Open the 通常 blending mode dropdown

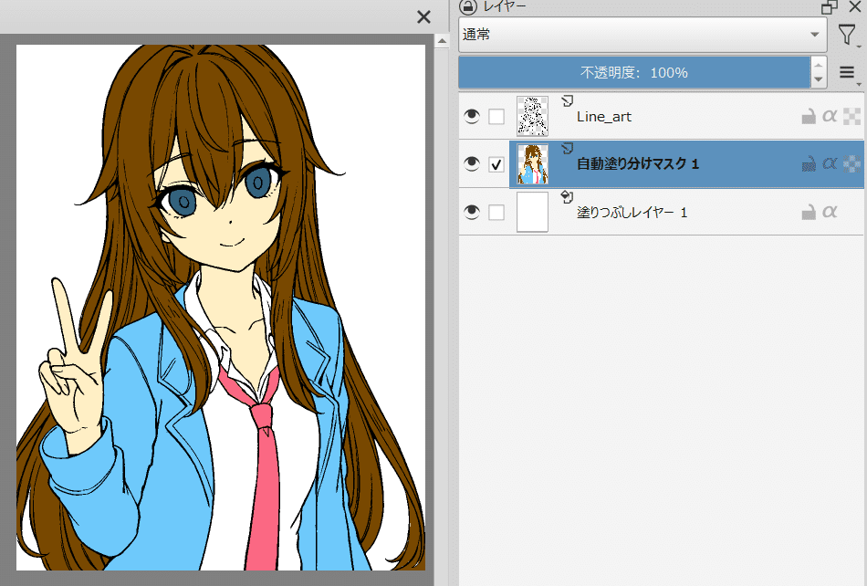click(x=642, y=35)
